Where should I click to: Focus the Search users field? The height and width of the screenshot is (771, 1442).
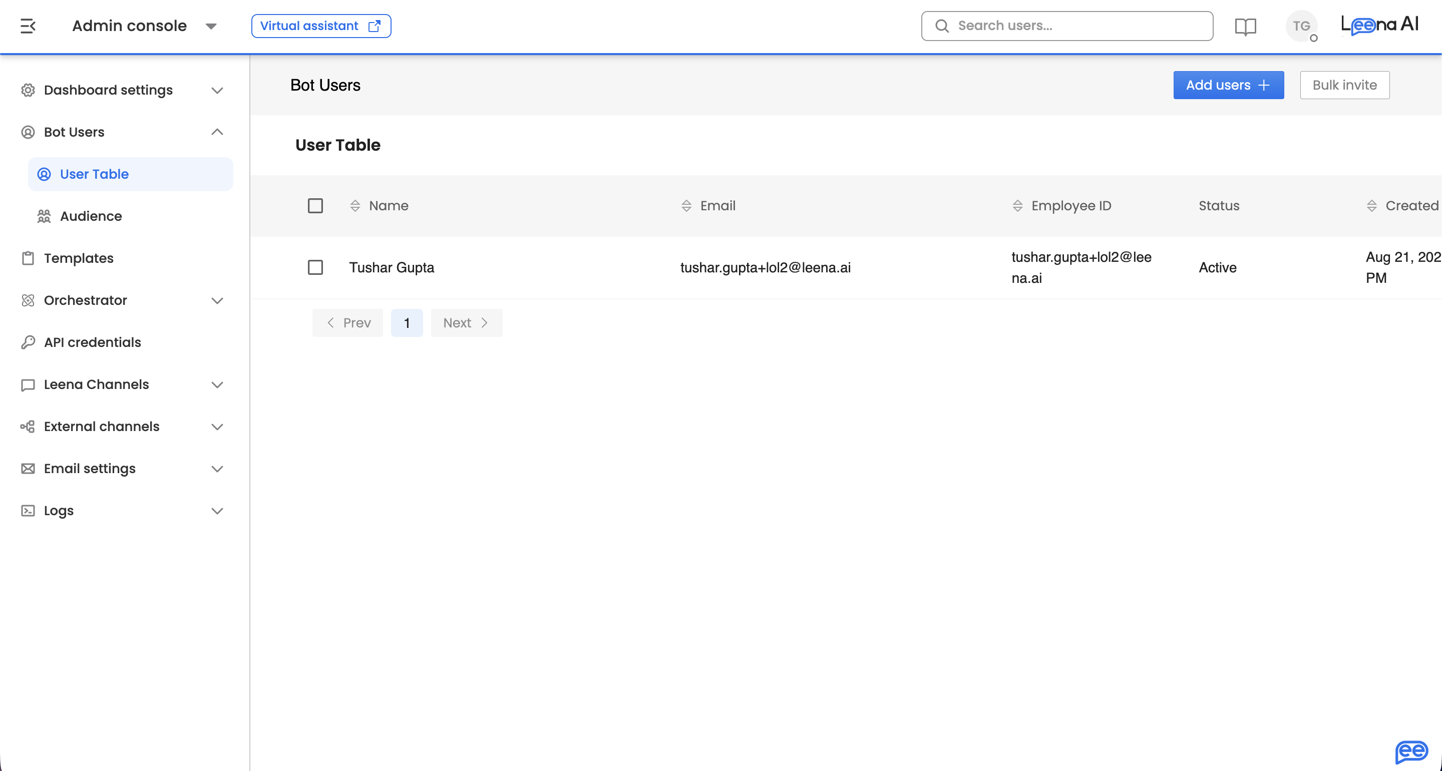[1067, 26]
